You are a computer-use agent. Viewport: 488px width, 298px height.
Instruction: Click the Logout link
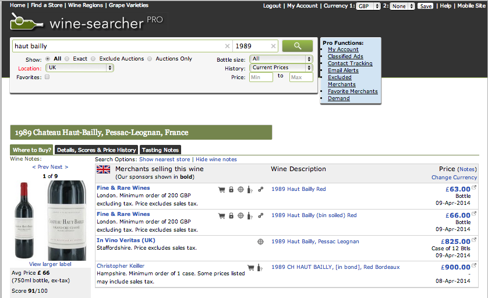pos(272,6)
